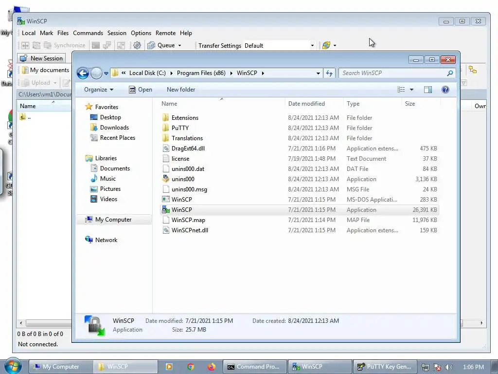Select the WinSCP MS-DOS Application file
Viewport: 498px width, 374px height.
[x=181, y=200]
